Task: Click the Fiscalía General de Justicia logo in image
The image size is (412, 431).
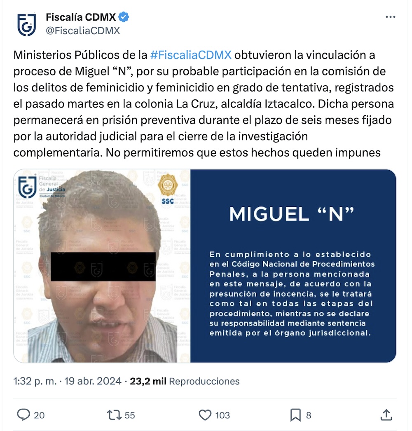Action: (41, 186)
